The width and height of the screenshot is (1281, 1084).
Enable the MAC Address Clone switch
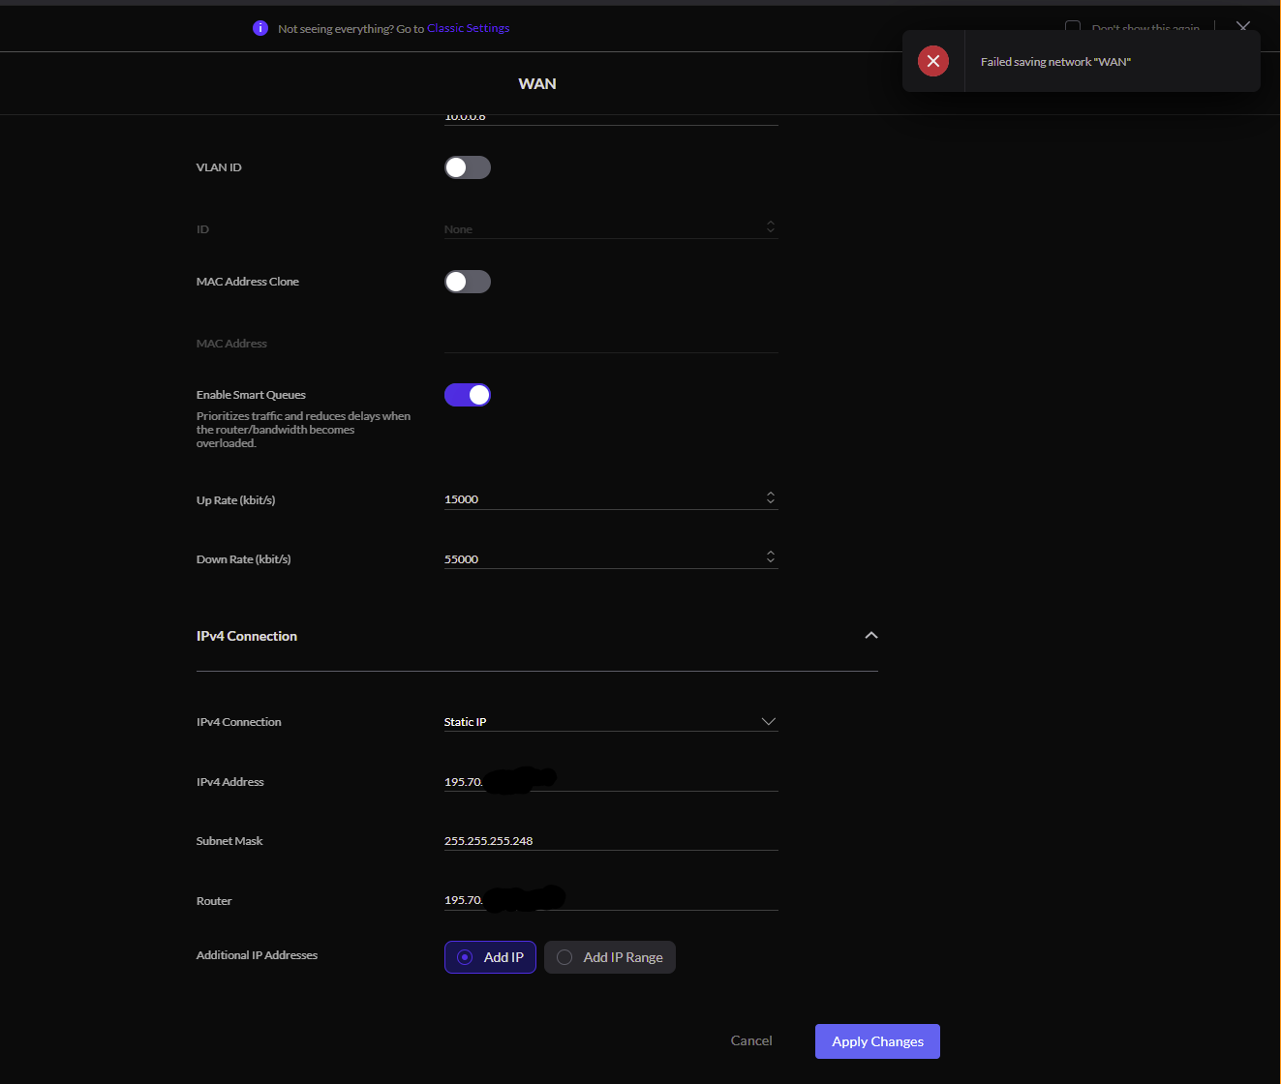click(x=467, y=282)
